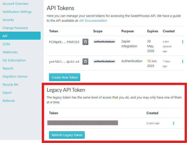Select the active API sidebar item
187x143 pixels.
point(20,36)
